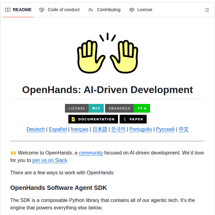Open the 日本語 translation link
Viewport: 215px width, 215px height.
[100, 129]
